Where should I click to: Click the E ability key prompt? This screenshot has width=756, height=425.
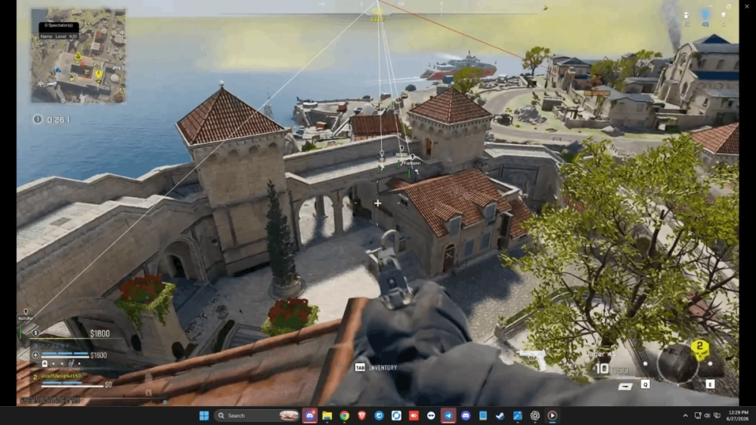pos(710,384)
